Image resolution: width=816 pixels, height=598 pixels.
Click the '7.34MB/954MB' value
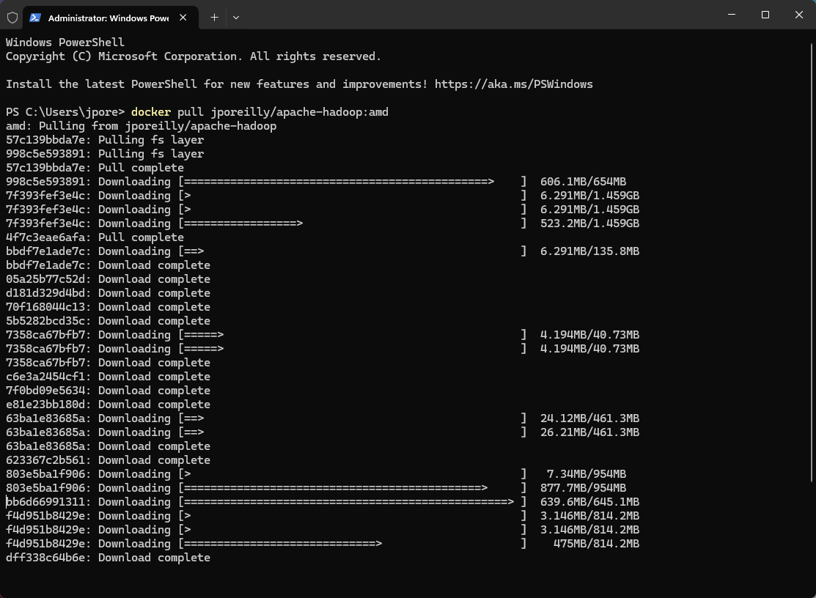tap(587, 474)
